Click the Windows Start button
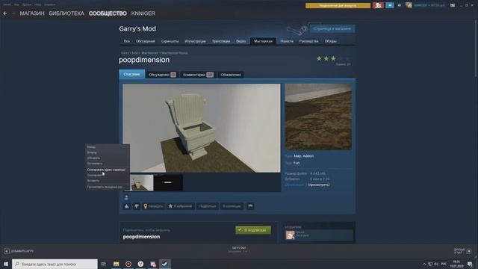This screenshot has height=269, width=478. pos(6,264)
